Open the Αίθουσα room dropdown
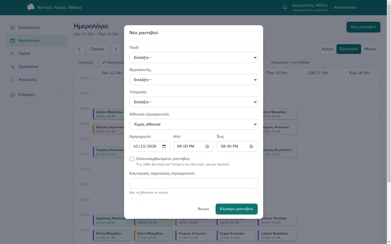This screenshot has height=244, width=391. [x=194, y=124]
